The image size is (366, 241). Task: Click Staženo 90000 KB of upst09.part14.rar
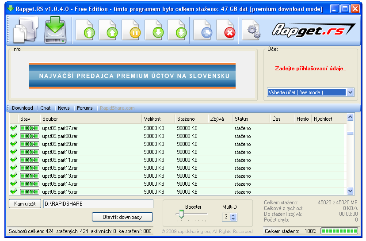(x=187, y=184)
